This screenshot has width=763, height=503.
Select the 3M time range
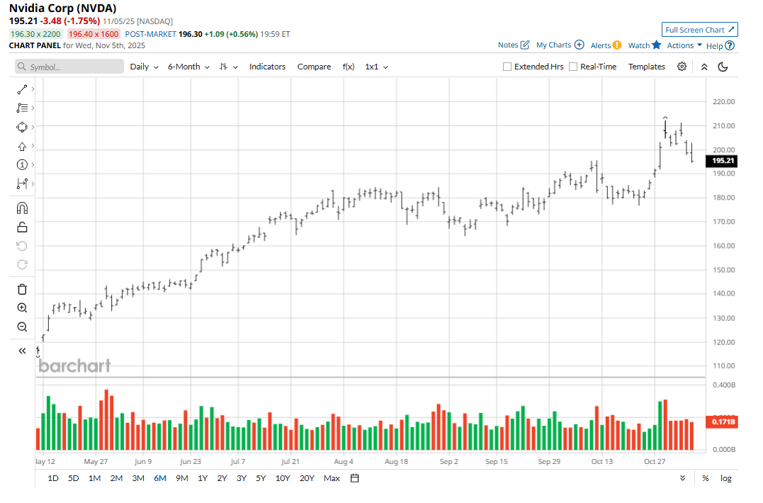138,478
